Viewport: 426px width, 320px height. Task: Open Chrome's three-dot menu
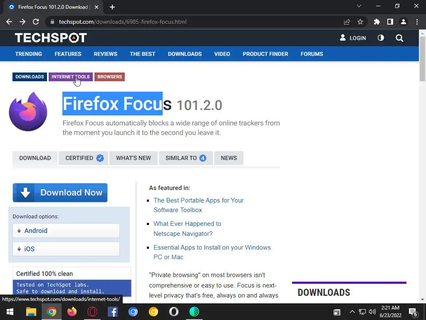(417, 22)
